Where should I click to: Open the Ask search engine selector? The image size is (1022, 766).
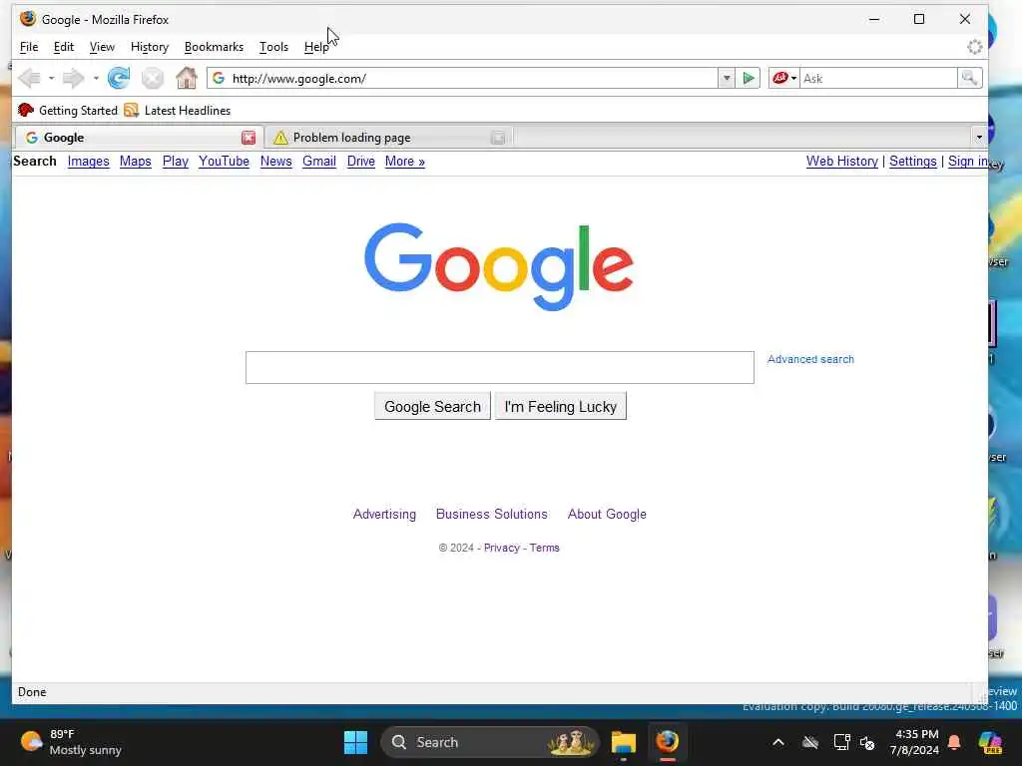tap(784, 78)
